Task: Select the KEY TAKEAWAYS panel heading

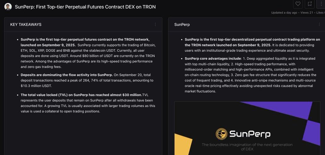Action: [x=26, y=24]
